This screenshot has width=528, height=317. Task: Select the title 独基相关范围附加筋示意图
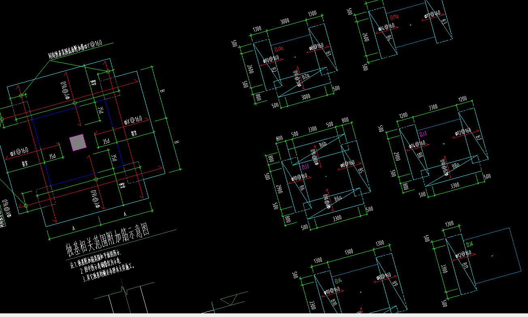[x=108, y=241]
